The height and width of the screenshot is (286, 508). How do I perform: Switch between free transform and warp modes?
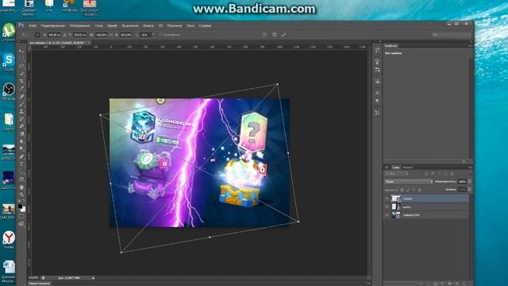[x=264, y=35]
